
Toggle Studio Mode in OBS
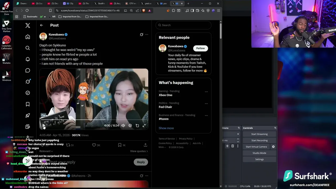[259, 153]
